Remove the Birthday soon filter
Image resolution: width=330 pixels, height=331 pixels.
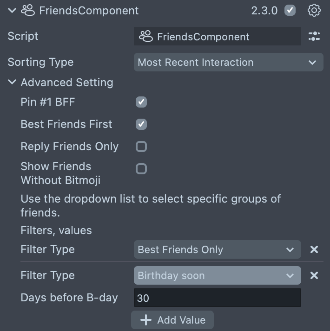click(x=314, y=275)
